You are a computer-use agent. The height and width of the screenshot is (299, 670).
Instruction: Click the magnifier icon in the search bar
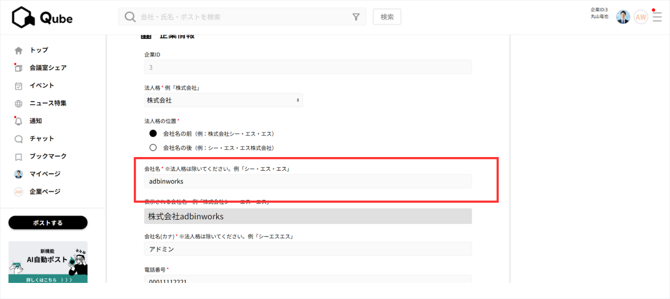130,17
